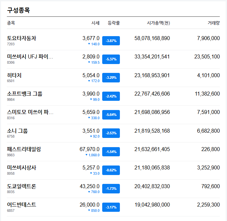227x221 pixels.
Task: Select price 5,257.0
Action: 91,168
